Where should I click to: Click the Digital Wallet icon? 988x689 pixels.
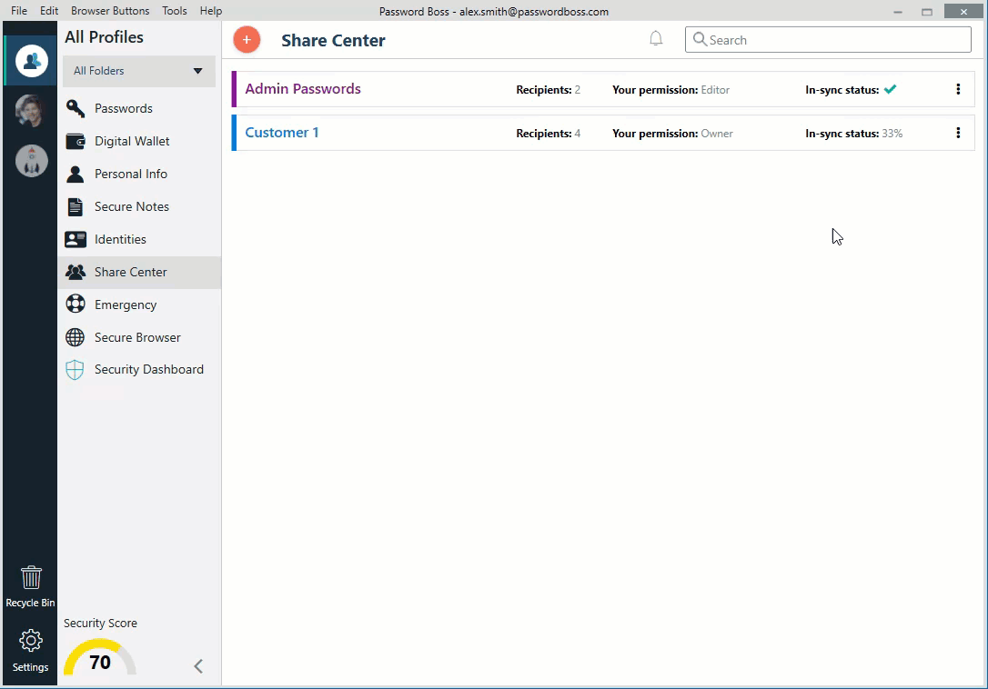pyautogui.click(x=75, y=141)
